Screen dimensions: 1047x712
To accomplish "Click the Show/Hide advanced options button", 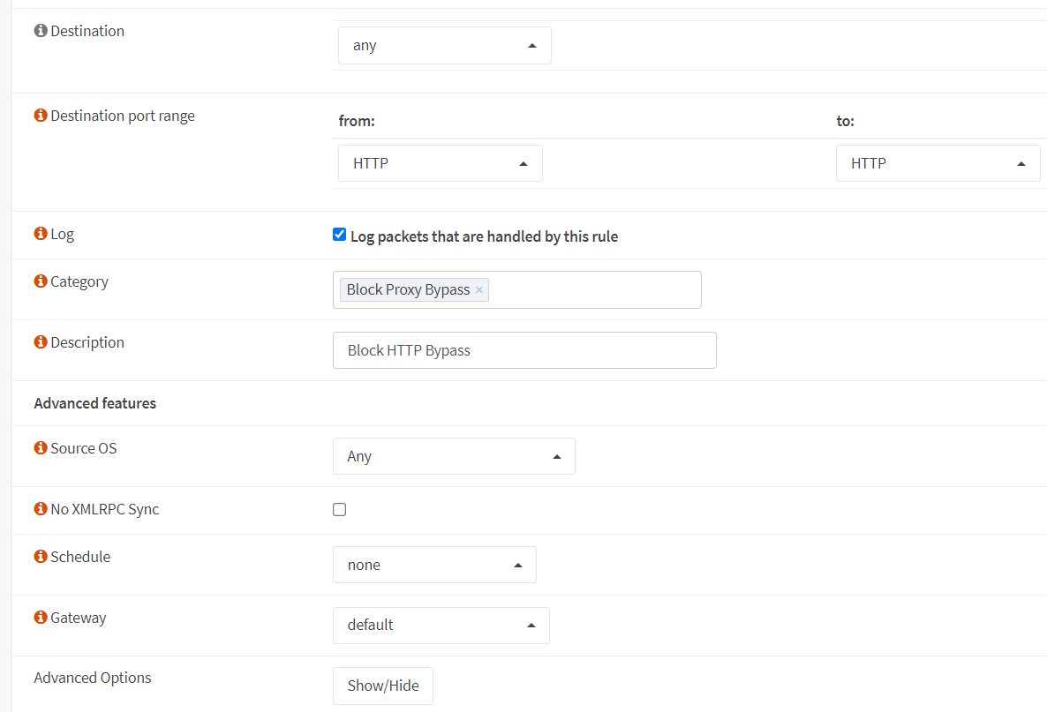I will coord(382,686).
